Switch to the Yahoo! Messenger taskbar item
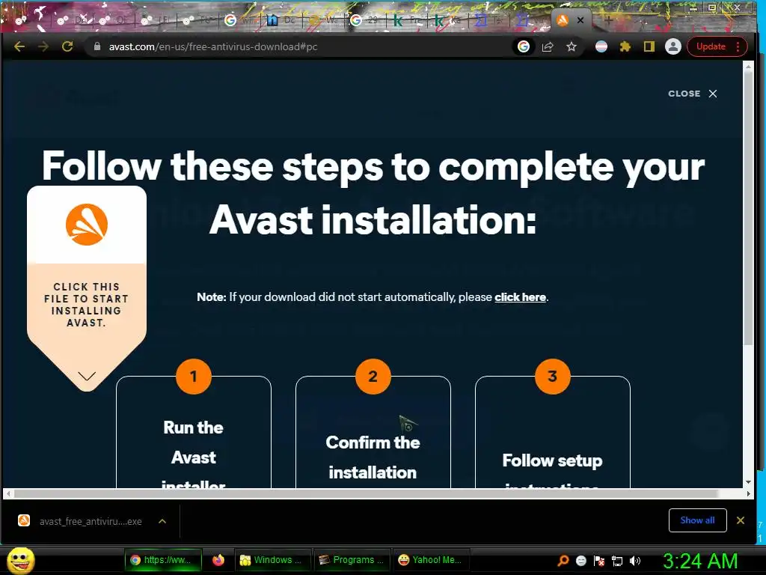 tap(431, 560)
